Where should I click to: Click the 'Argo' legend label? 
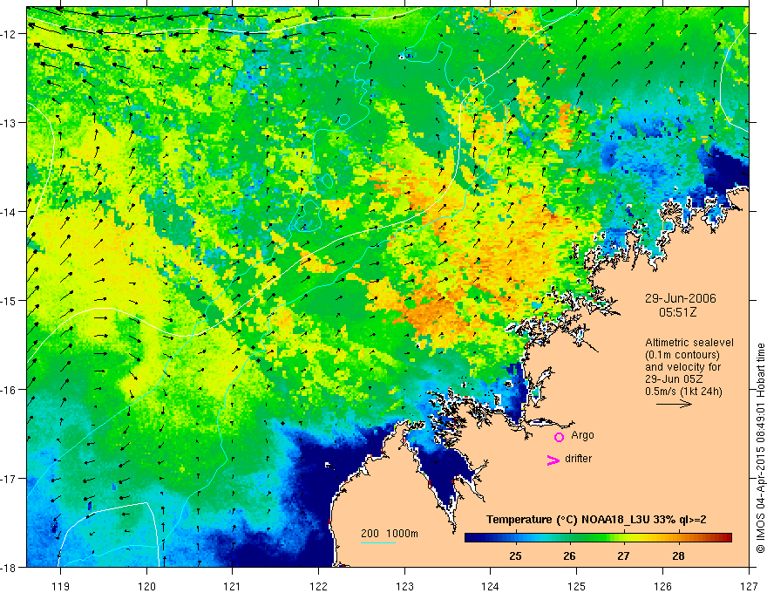click(x=582, y=435)
